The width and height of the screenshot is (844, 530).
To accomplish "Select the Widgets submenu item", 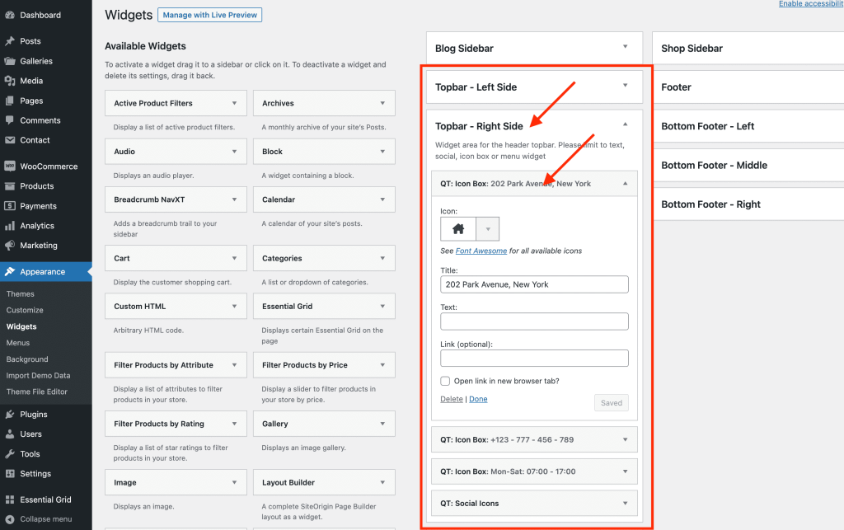I will (21, 326).
